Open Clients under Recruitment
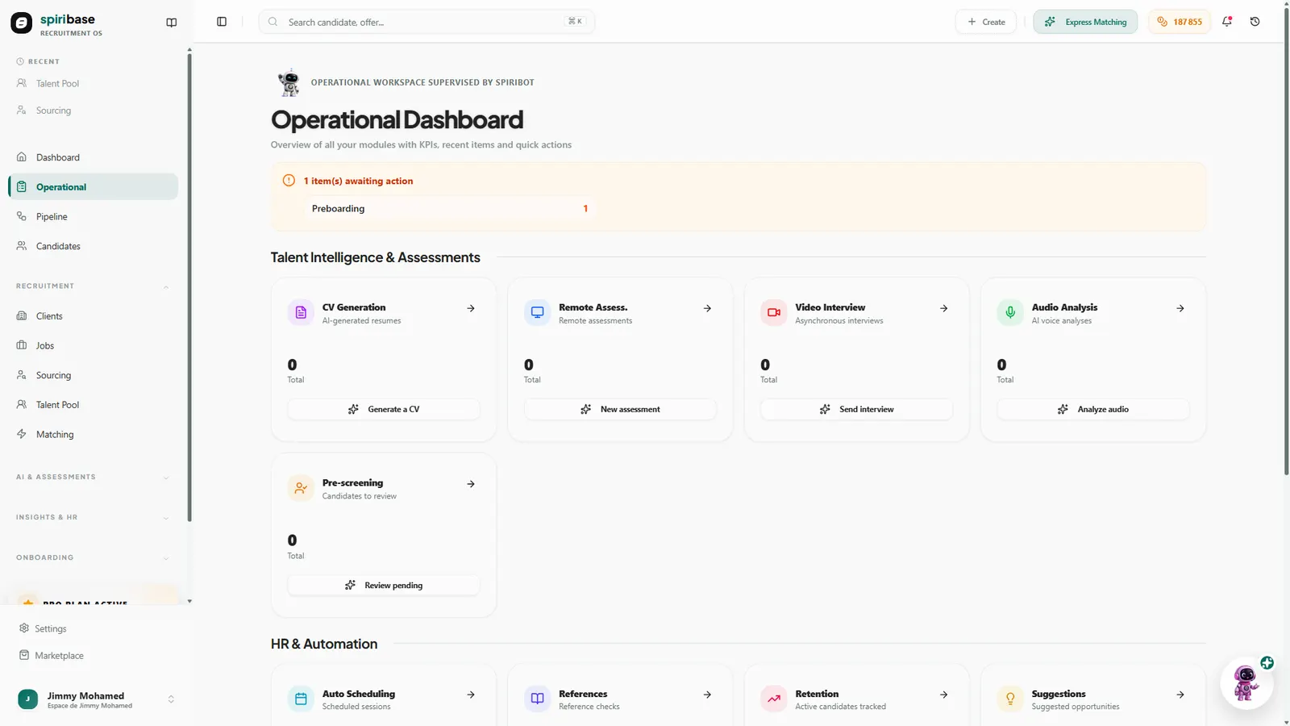Screen dimensions: 1290x726 coord(94,316)
